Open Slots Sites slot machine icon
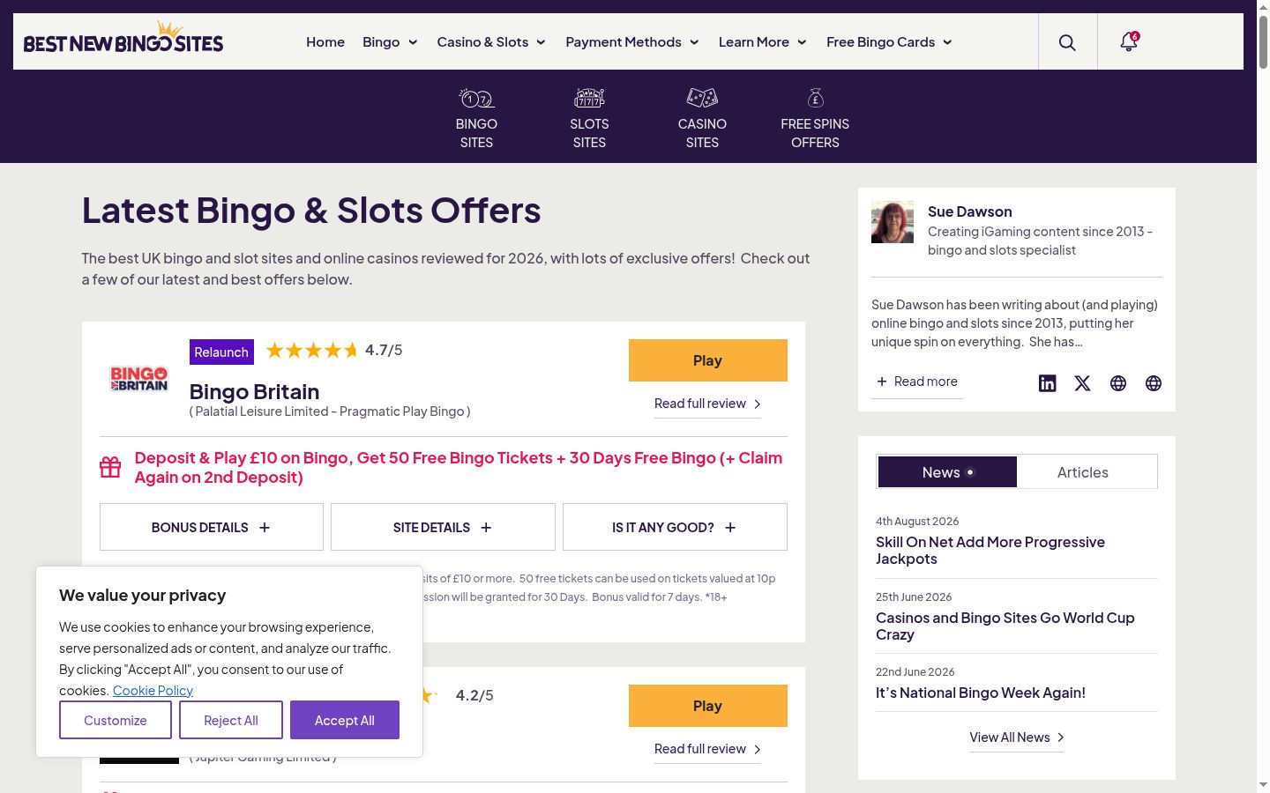Viewport: 1270px width, 793px height. [589, 98]
